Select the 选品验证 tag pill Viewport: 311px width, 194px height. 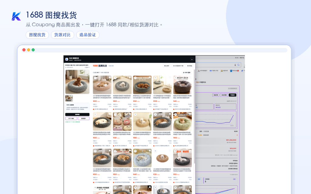pyautogui.click(x=88, y=35)
